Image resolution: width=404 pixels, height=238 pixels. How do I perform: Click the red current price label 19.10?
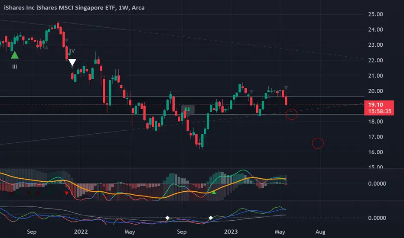[379, 108]
